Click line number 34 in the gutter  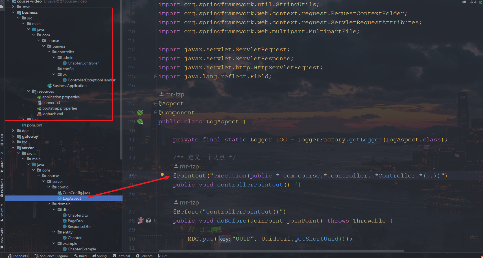click(132, 176)
